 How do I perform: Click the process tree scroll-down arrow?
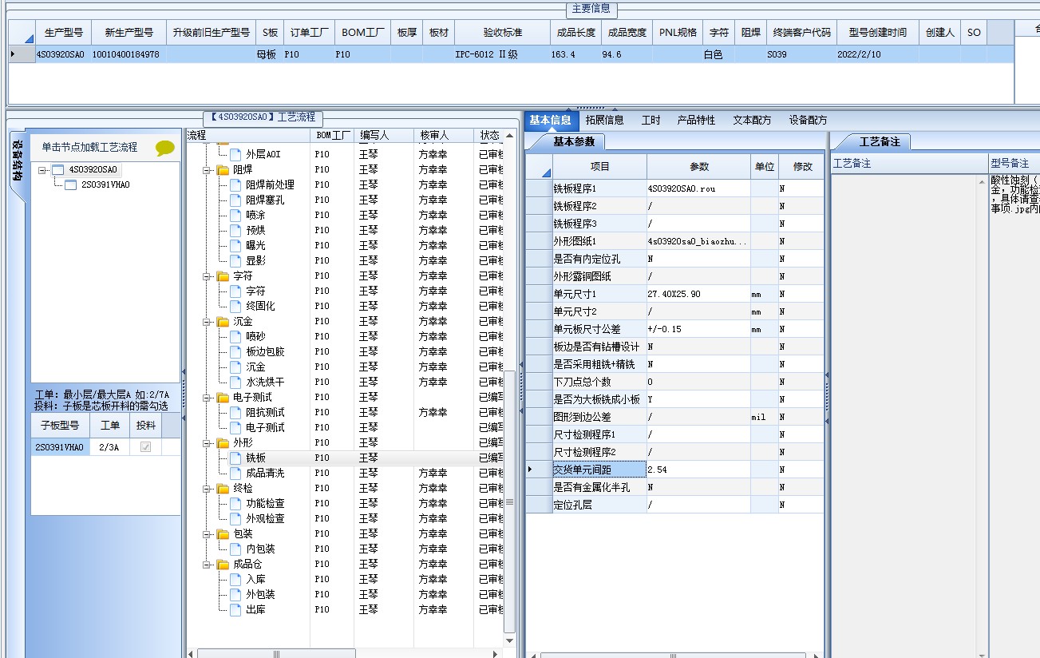[509, 640]
